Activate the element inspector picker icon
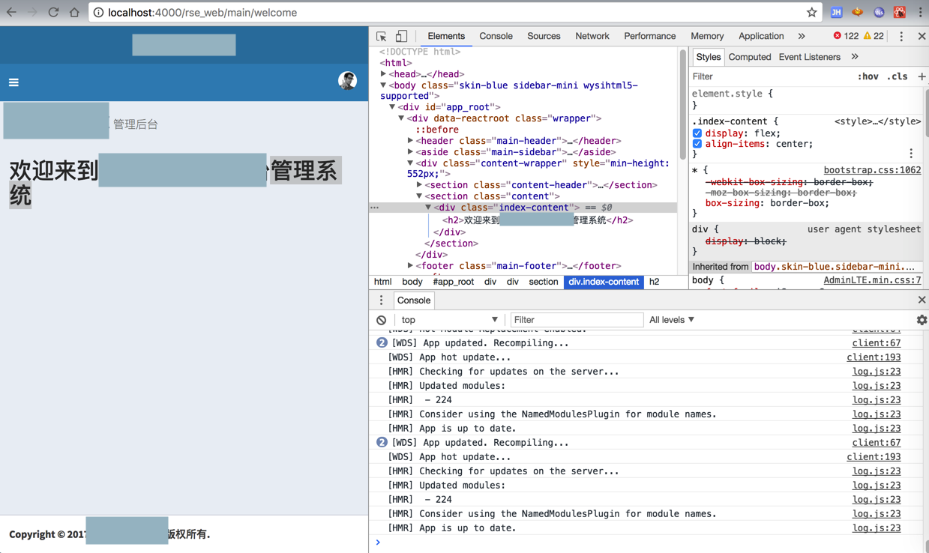Screen dimensions: 929x553 (382, 36)
